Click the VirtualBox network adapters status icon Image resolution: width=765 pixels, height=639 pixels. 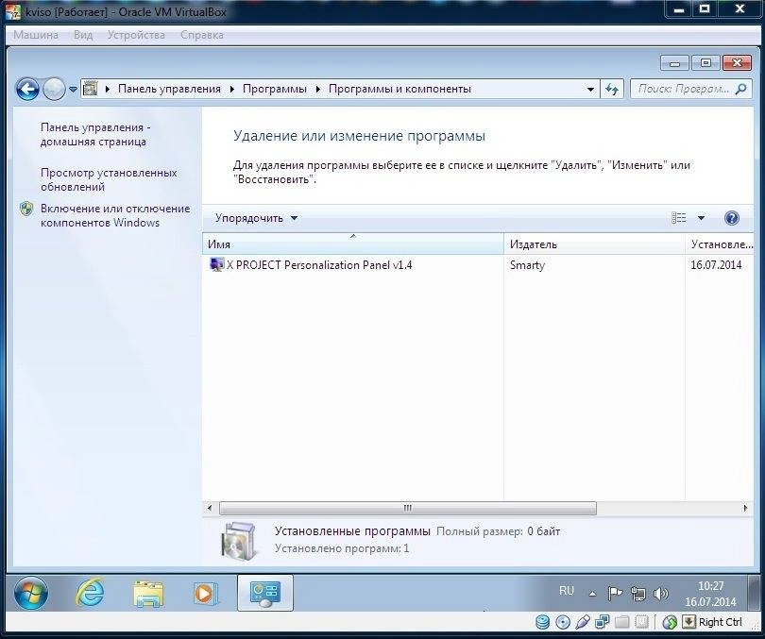point(602,622)
